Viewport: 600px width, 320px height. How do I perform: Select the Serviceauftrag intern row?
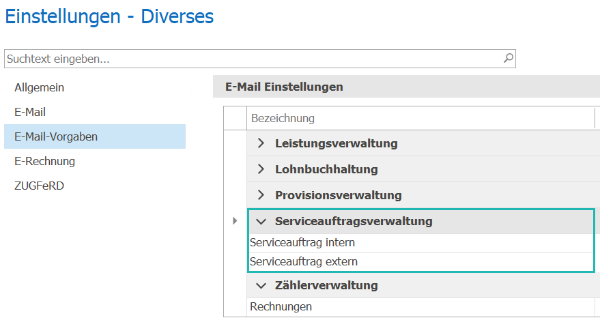point(421,243)
